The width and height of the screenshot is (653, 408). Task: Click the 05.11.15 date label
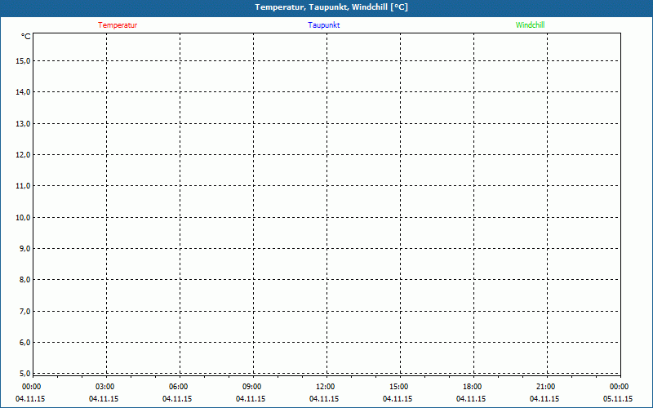tap(618, 399)
